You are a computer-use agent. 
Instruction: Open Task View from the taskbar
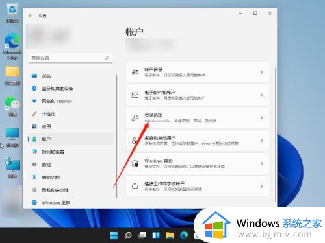coord(142,235)
